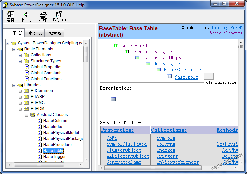Click the Print (打印) toolbar icon

[43, 15]
